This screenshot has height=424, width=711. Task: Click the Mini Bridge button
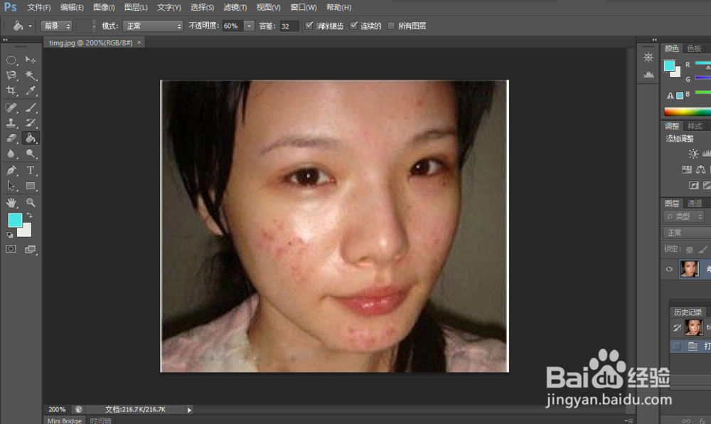point(64,420)
